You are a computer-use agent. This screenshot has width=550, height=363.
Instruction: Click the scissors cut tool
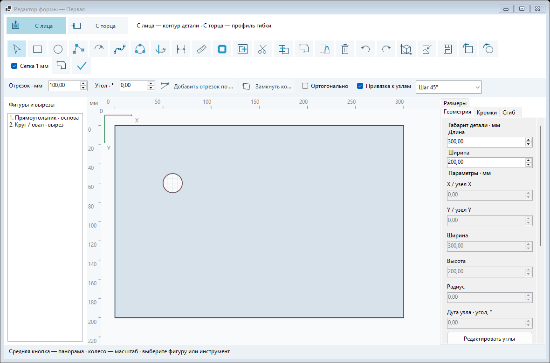click(x=262, y=49)
